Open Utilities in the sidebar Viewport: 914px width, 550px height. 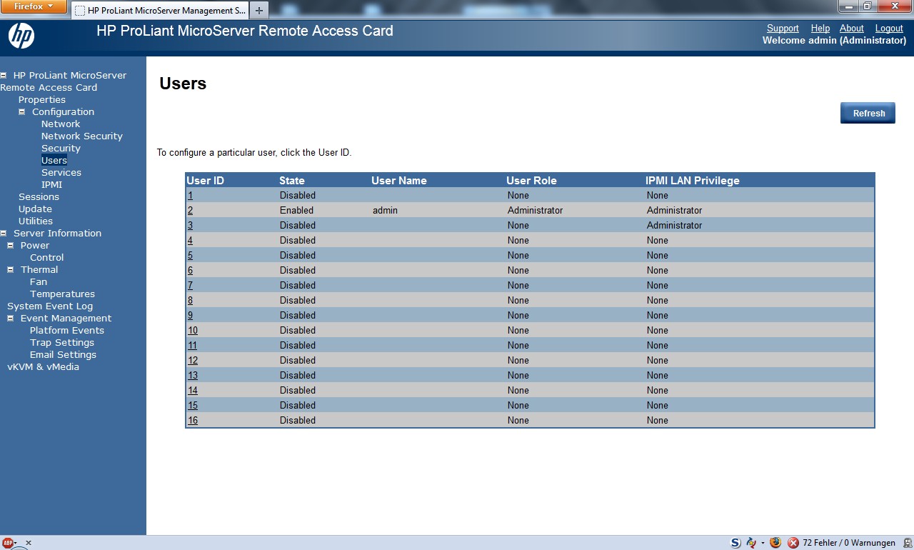36,221
